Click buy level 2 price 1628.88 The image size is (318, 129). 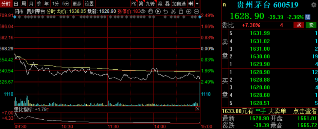[260, 80]
